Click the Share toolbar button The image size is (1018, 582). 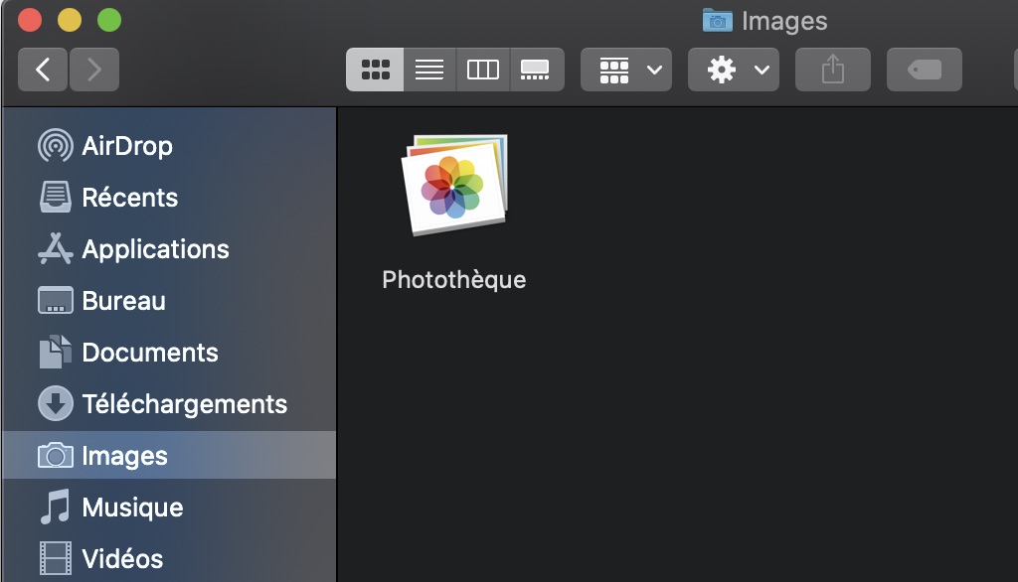coord(833,70)
